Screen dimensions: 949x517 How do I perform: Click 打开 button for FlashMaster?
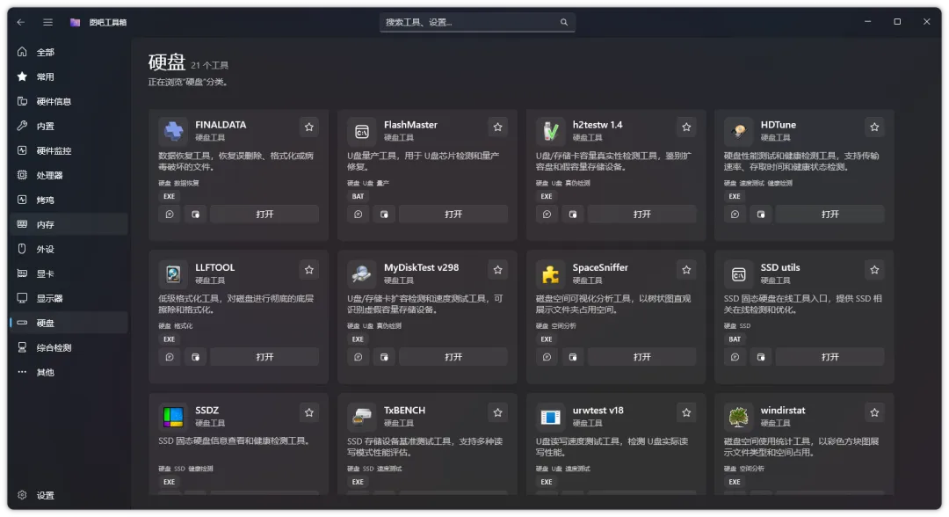point(453,215)
